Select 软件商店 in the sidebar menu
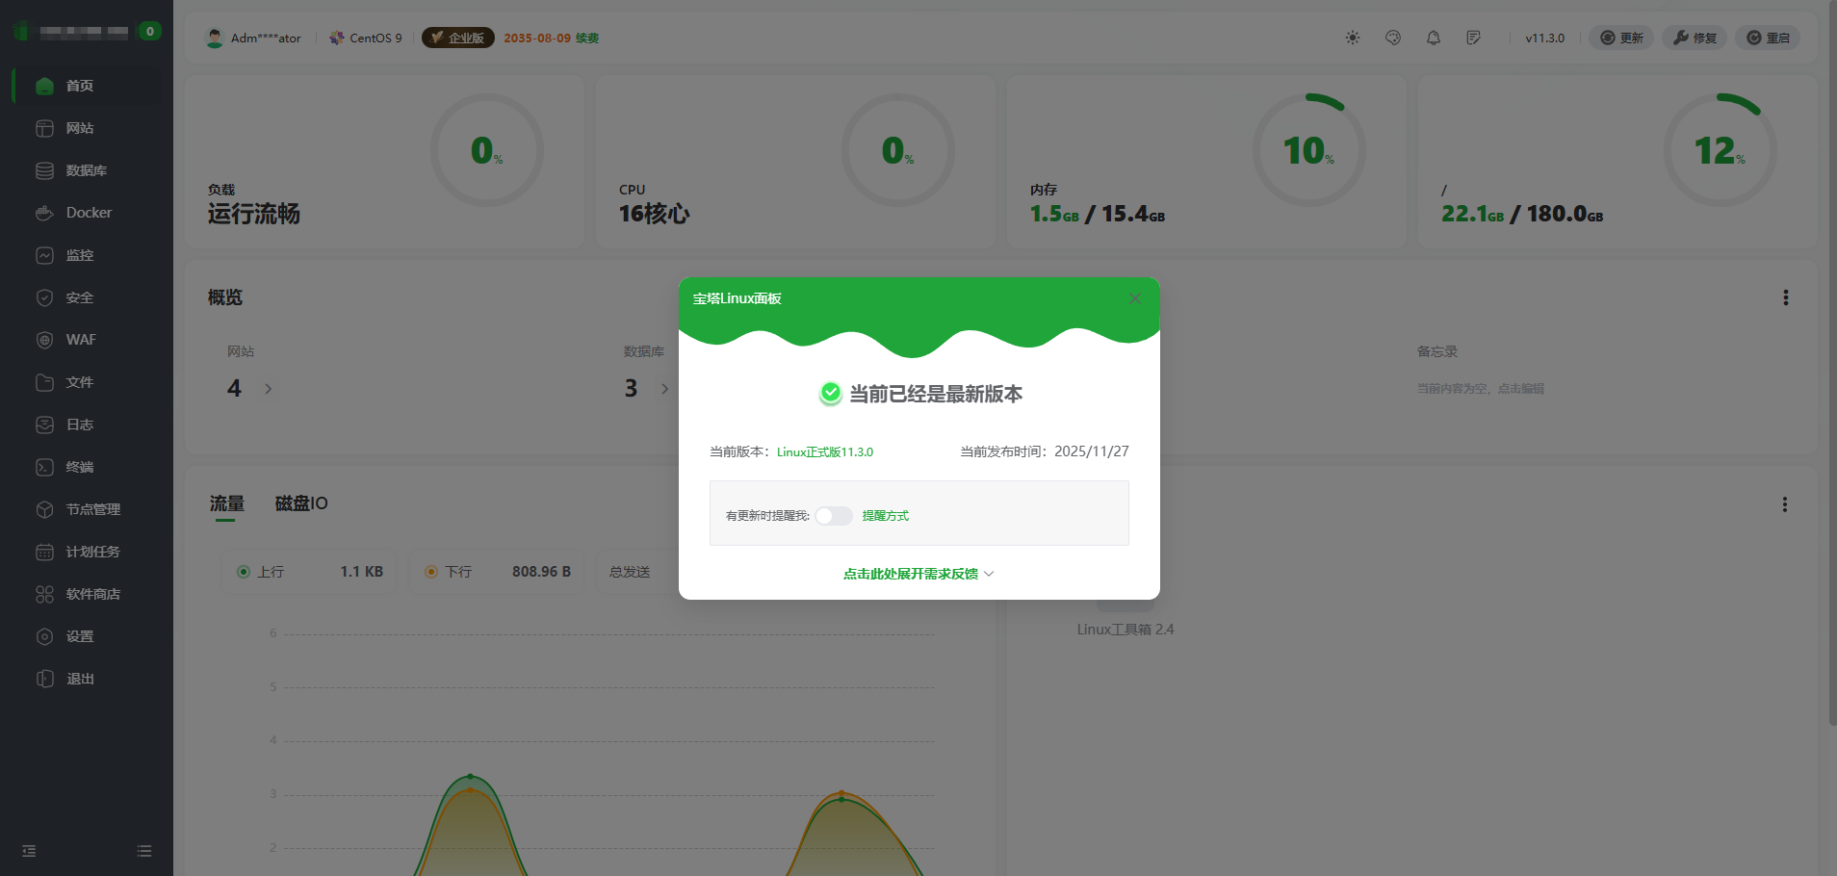 (x=92, y=594)
